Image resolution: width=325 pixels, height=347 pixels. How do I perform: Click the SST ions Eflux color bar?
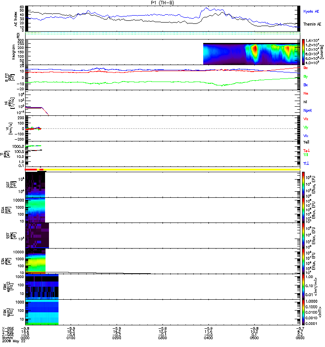pos(303,185)
